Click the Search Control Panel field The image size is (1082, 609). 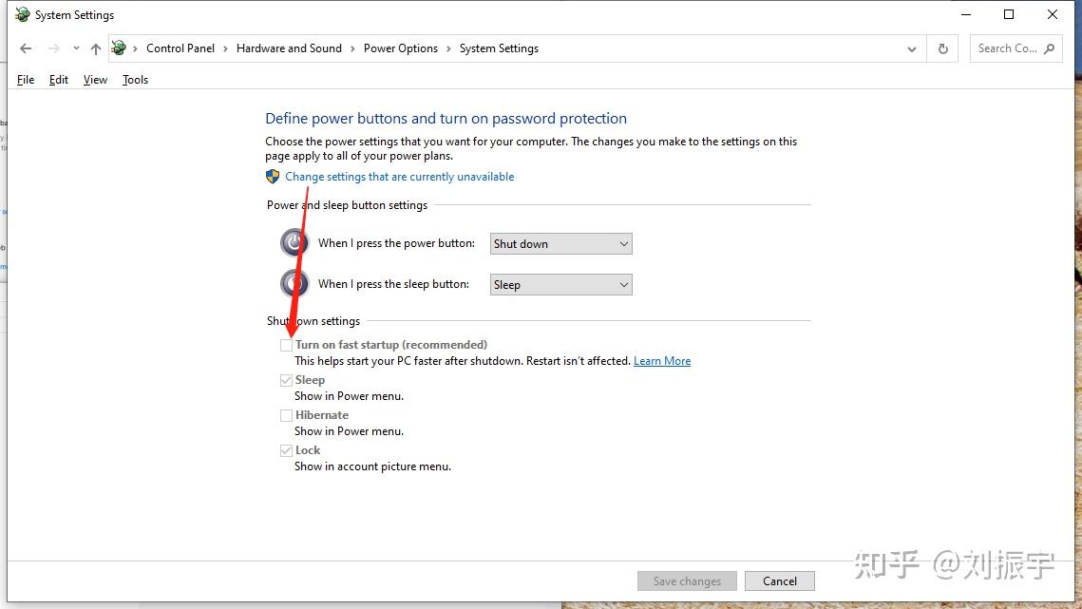(1007, 48)
